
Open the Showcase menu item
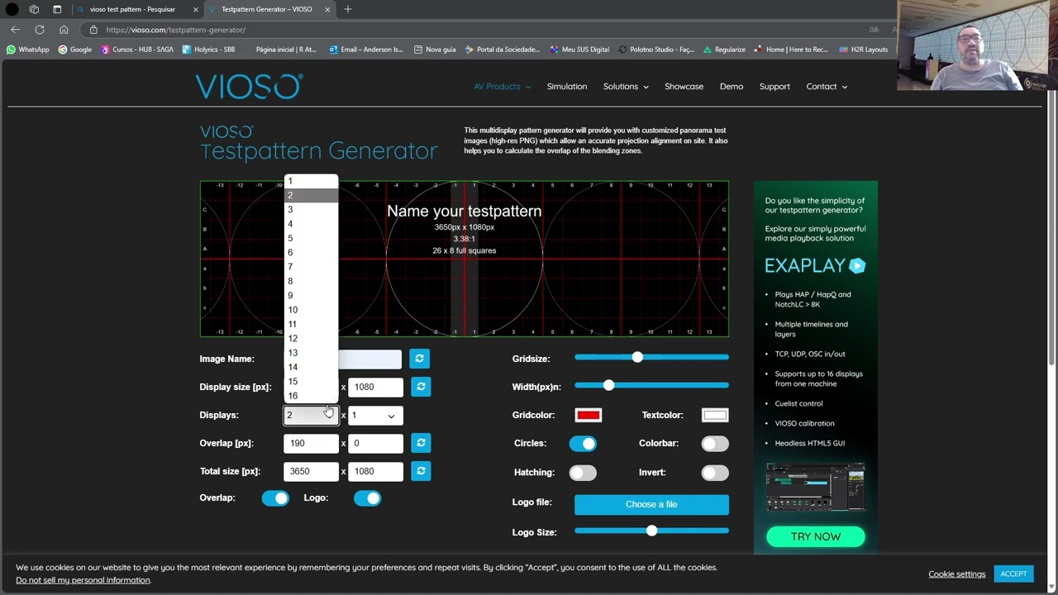coord(684,87)
